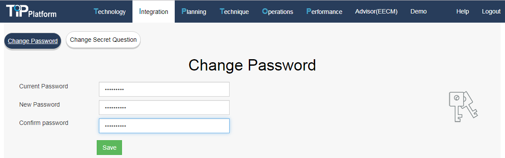The width and height of the screenshot is (505, 158).
Task: Click the green Save button
Action: [x=109, y=148]
